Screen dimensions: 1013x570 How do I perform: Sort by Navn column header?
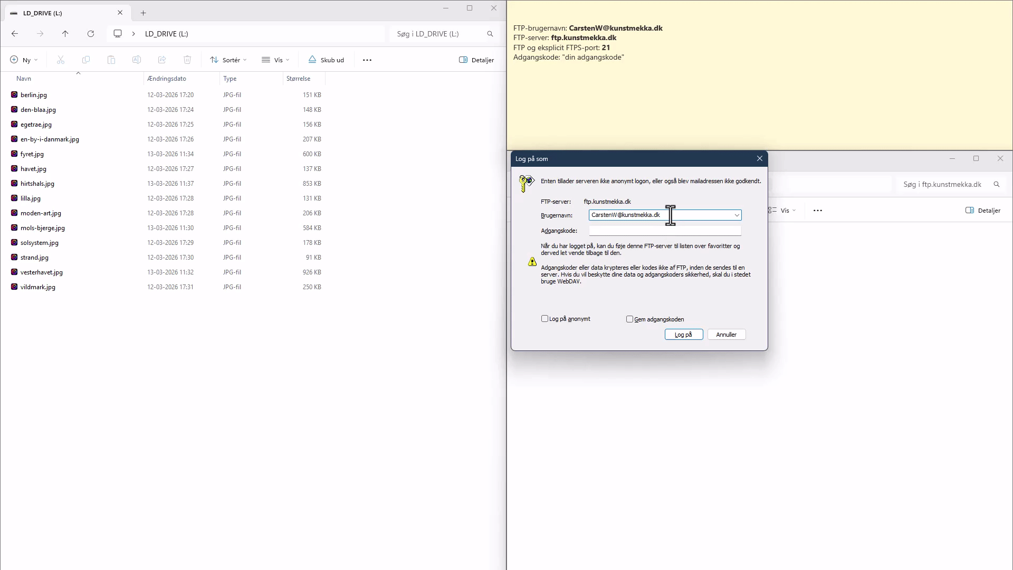click(x=24, y=79)
